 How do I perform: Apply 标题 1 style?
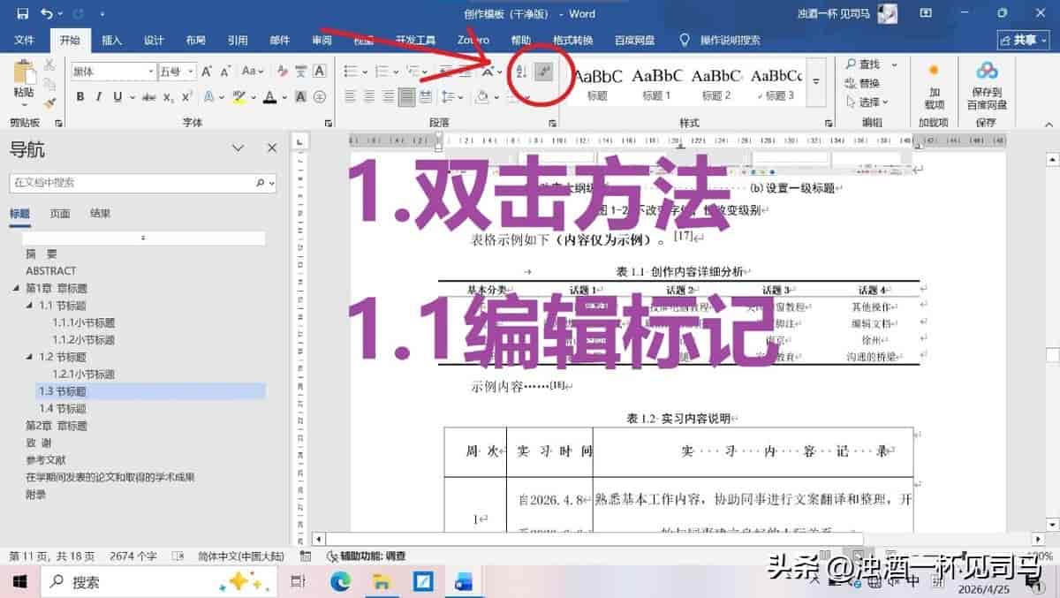coord(656,83)
